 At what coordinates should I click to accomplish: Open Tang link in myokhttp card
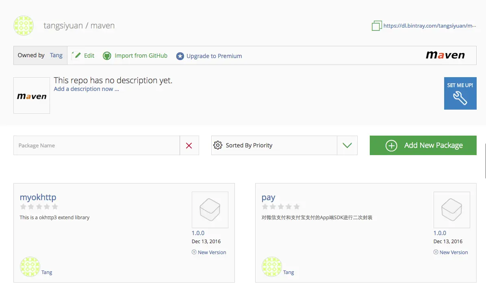(47, 272)
